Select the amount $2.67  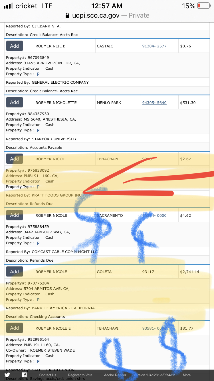tap(185, 159)
